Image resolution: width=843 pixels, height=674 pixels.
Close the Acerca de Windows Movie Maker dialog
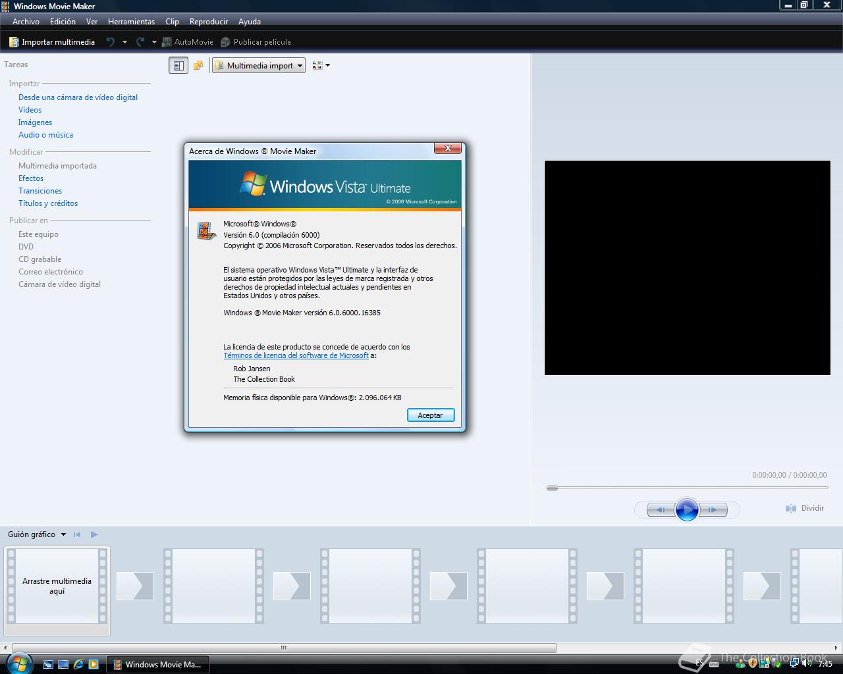[448, 148]
